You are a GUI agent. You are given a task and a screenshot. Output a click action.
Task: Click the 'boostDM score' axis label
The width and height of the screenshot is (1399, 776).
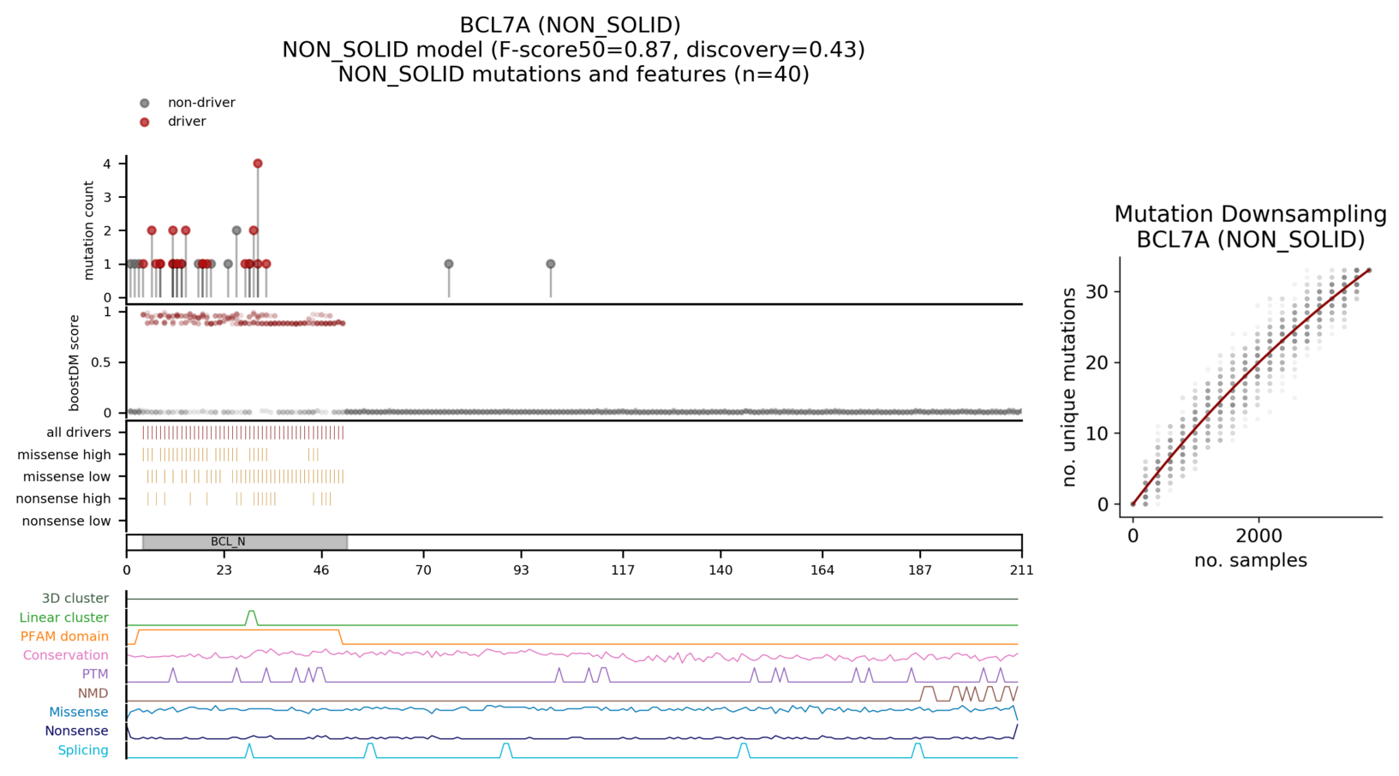coord(75,362)
